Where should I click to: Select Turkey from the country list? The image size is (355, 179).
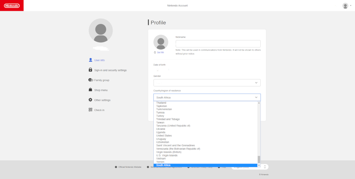coord(205,116)
